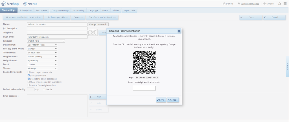This screenshot has width=289, height=122.
Task: Click the hide availability days field
Action: 31,89
